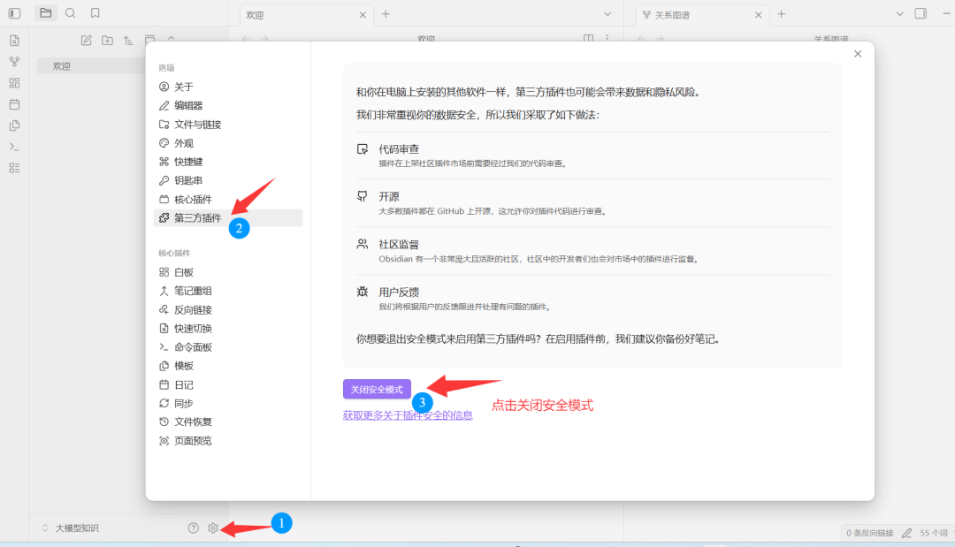Show the bookmarks panel icon
Image resolution: width=955 pixels, height=547 pixels.
tap(95, 12)
